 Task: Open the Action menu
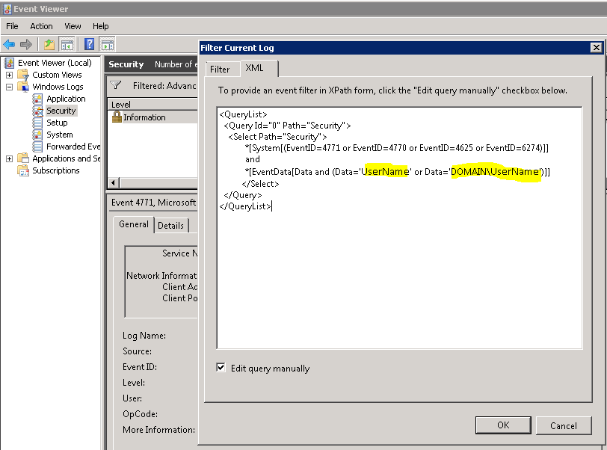41,26
